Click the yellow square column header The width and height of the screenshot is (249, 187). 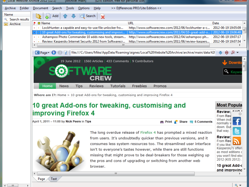pos(39,23)
